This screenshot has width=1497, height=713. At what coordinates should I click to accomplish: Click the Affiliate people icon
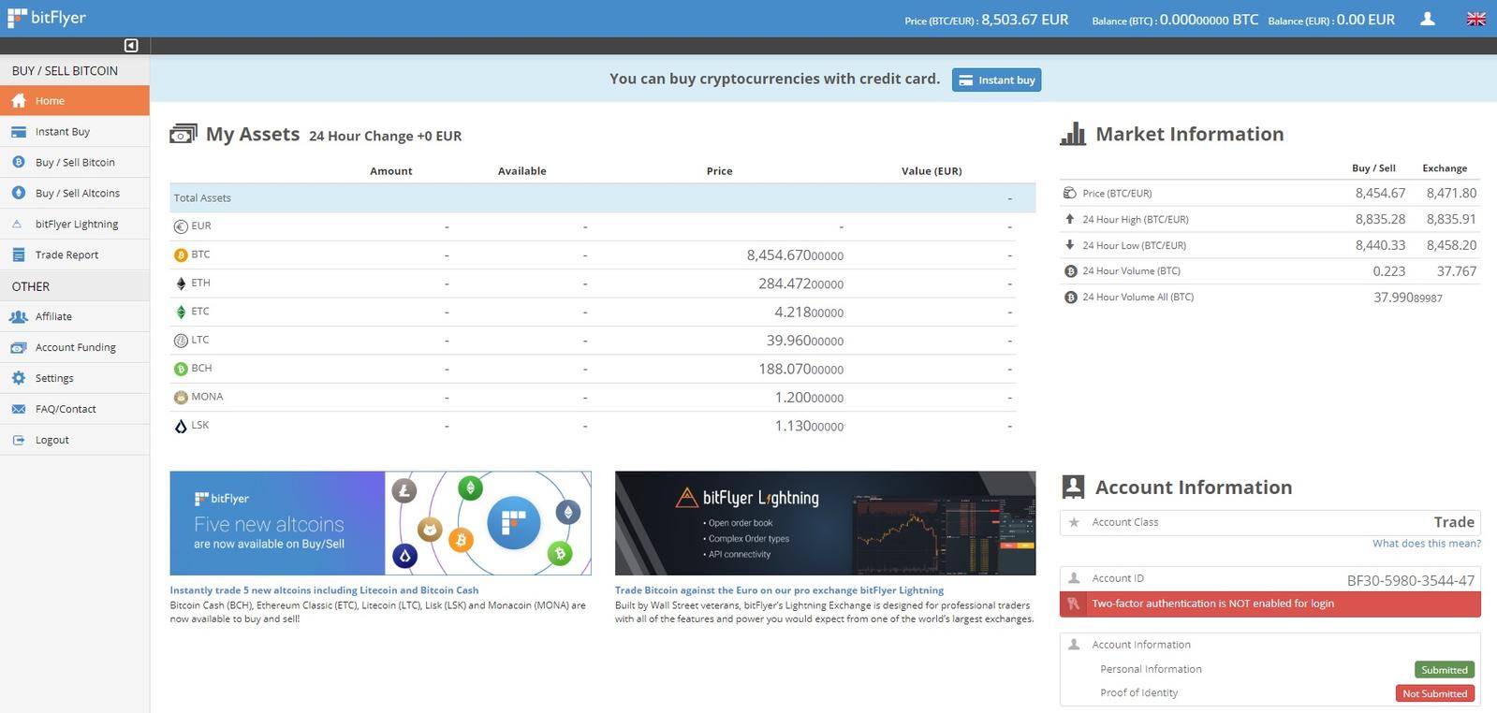pos(19,316)
